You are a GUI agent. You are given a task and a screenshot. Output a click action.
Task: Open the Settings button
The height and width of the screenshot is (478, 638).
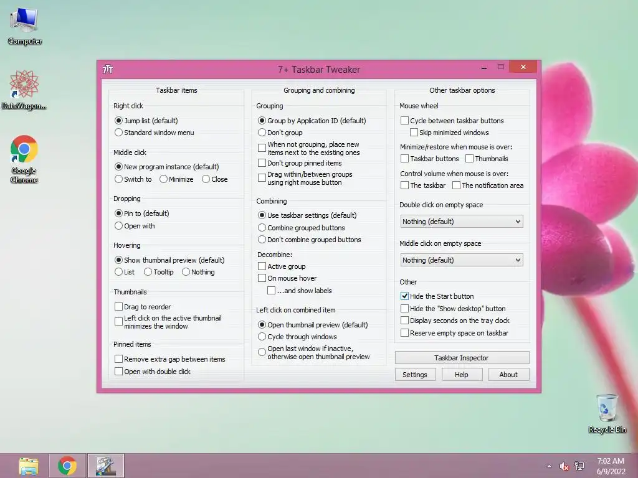[x=415, y=375]
